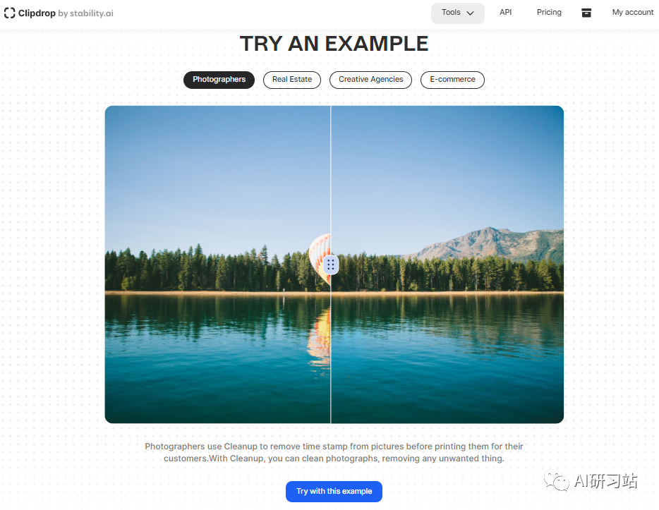Click the TRY AN EXAMPLE heading
The width and height of the screenshot is (659, 510).
334,44
